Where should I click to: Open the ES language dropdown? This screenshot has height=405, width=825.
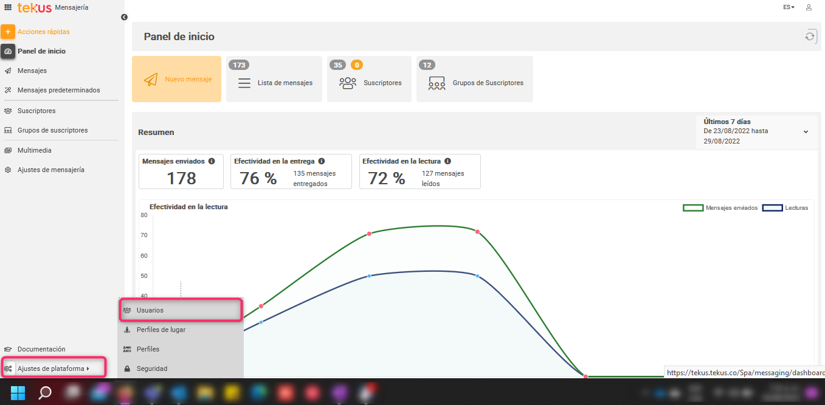pos(789,7)
